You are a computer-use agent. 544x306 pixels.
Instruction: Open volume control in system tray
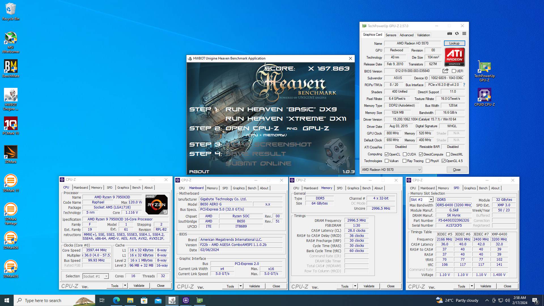coord(507,300)
